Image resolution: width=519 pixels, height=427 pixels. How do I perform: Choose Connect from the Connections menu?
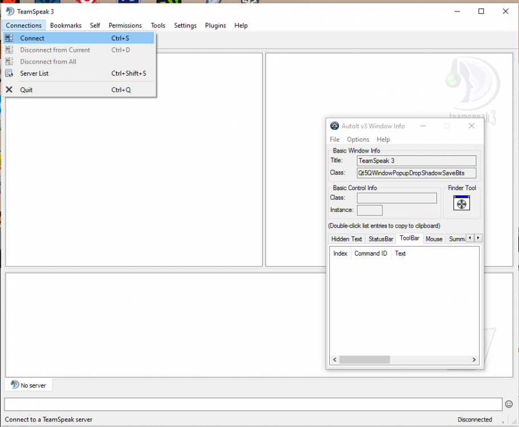[79, 38]
